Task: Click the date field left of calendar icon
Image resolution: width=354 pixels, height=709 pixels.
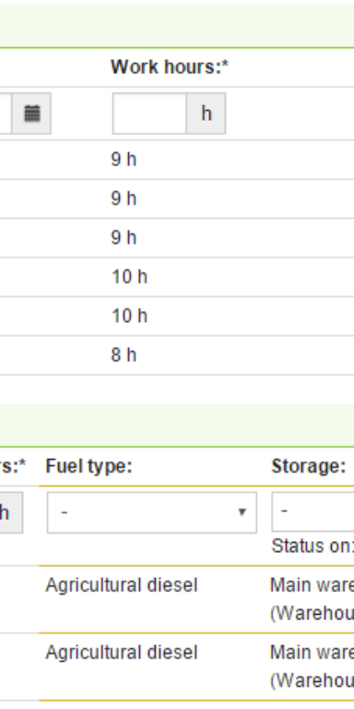Action: pos(6,114)
